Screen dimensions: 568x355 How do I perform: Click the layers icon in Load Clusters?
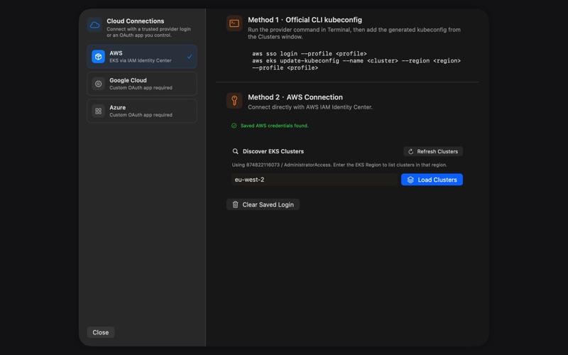tap(410, 180)
